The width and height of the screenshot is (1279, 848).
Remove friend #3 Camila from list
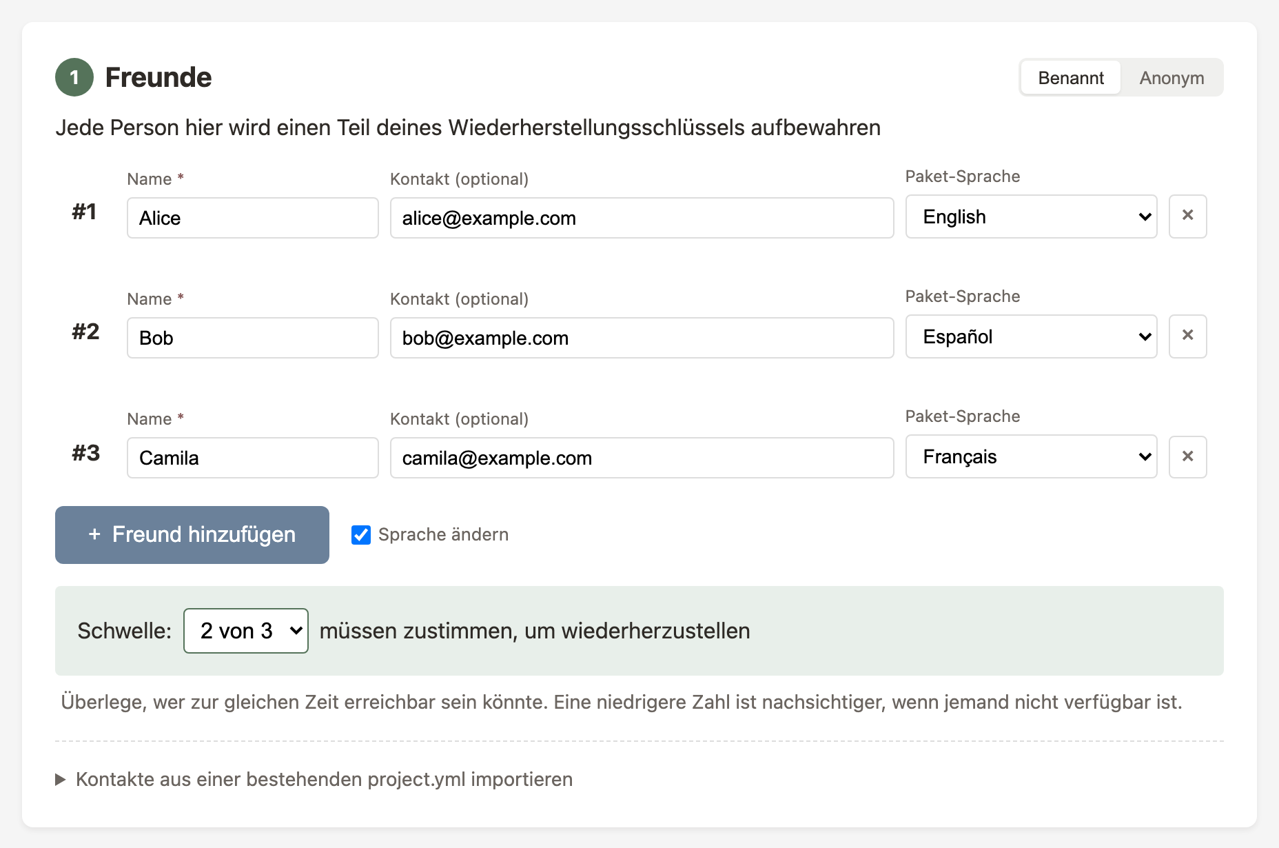(x=1187, y=456)
